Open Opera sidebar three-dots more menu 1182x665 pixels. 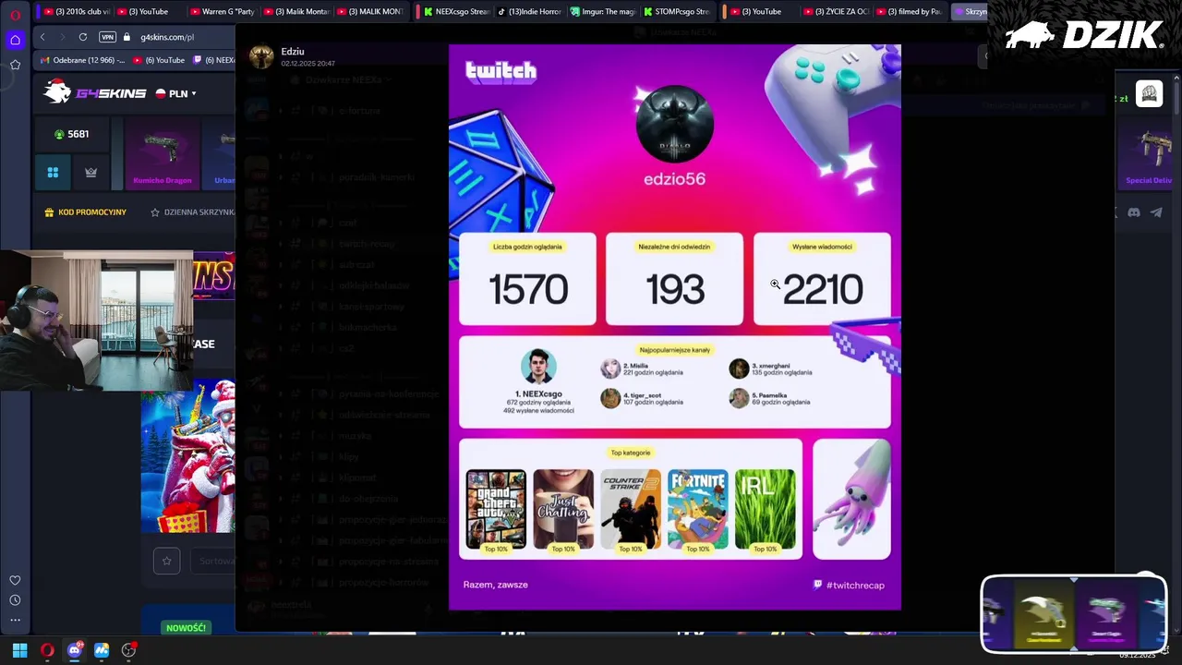(x=15, y=620)
